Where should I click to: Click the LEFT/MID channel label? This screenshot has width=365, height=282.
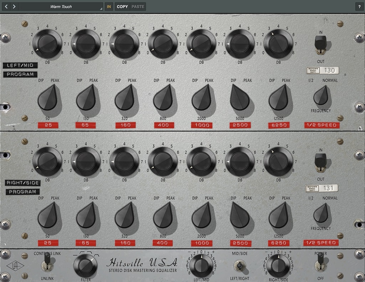point(20,66)
